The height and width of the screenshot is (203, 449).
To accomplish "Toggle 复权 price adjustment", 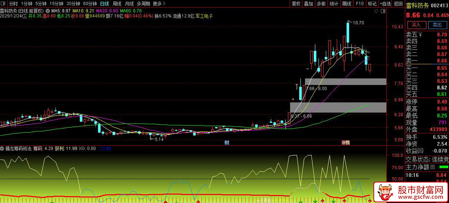I will pyautogui.click(x=296, y=4).
